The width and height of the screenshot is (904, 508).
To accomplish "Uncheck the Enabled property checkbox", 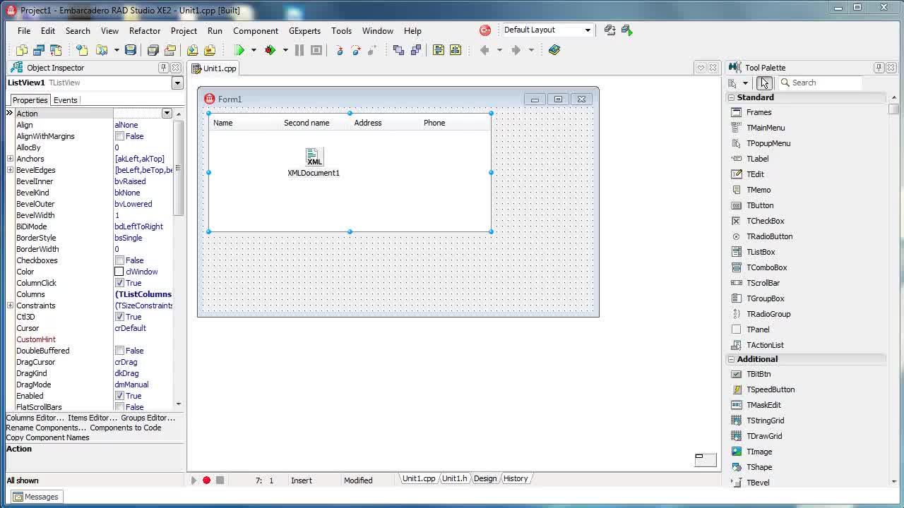I will tap(119, 396).
